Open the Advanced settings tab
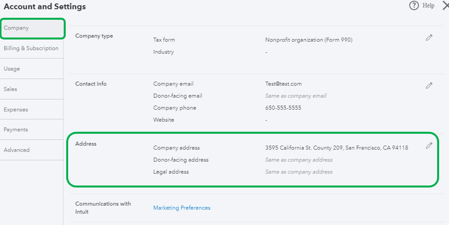Screen dimensions: 449x225 [x=17, y=150]
